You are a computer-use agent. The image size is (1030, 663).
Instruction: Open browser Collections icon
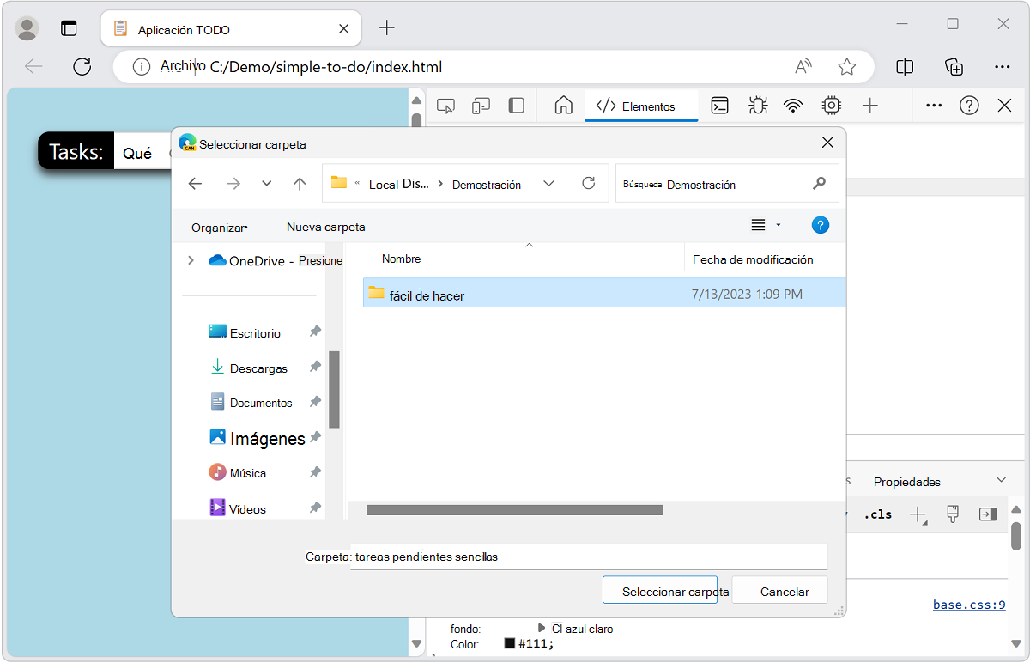954,66
